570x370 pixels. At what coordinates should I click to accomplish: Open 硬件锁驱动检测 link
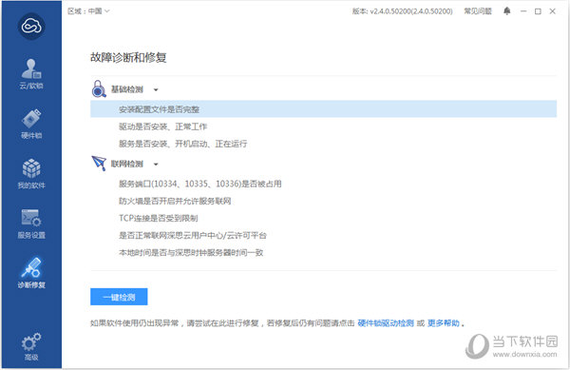tap(386, 323)
